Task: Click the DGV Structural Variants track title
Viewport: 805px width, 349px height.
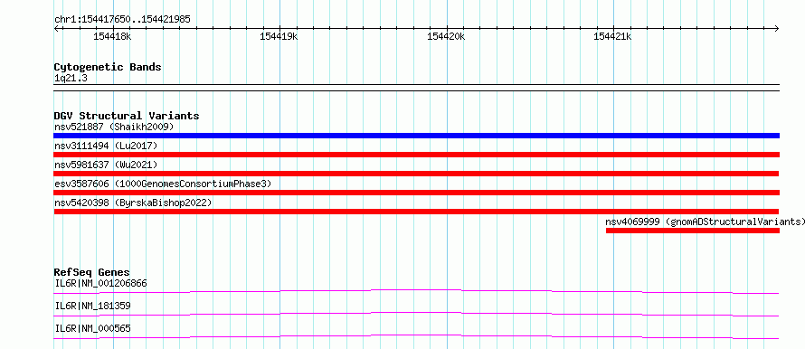Action: coord(127,116)
